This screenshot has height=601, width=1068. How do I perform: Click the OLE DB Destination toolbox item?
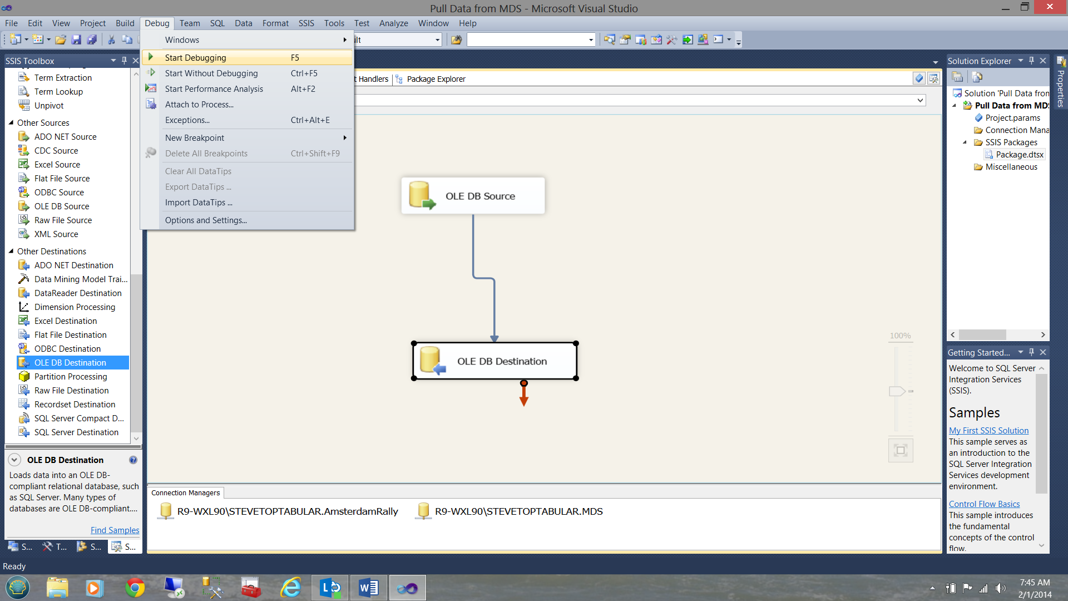[x=70, y=362]
